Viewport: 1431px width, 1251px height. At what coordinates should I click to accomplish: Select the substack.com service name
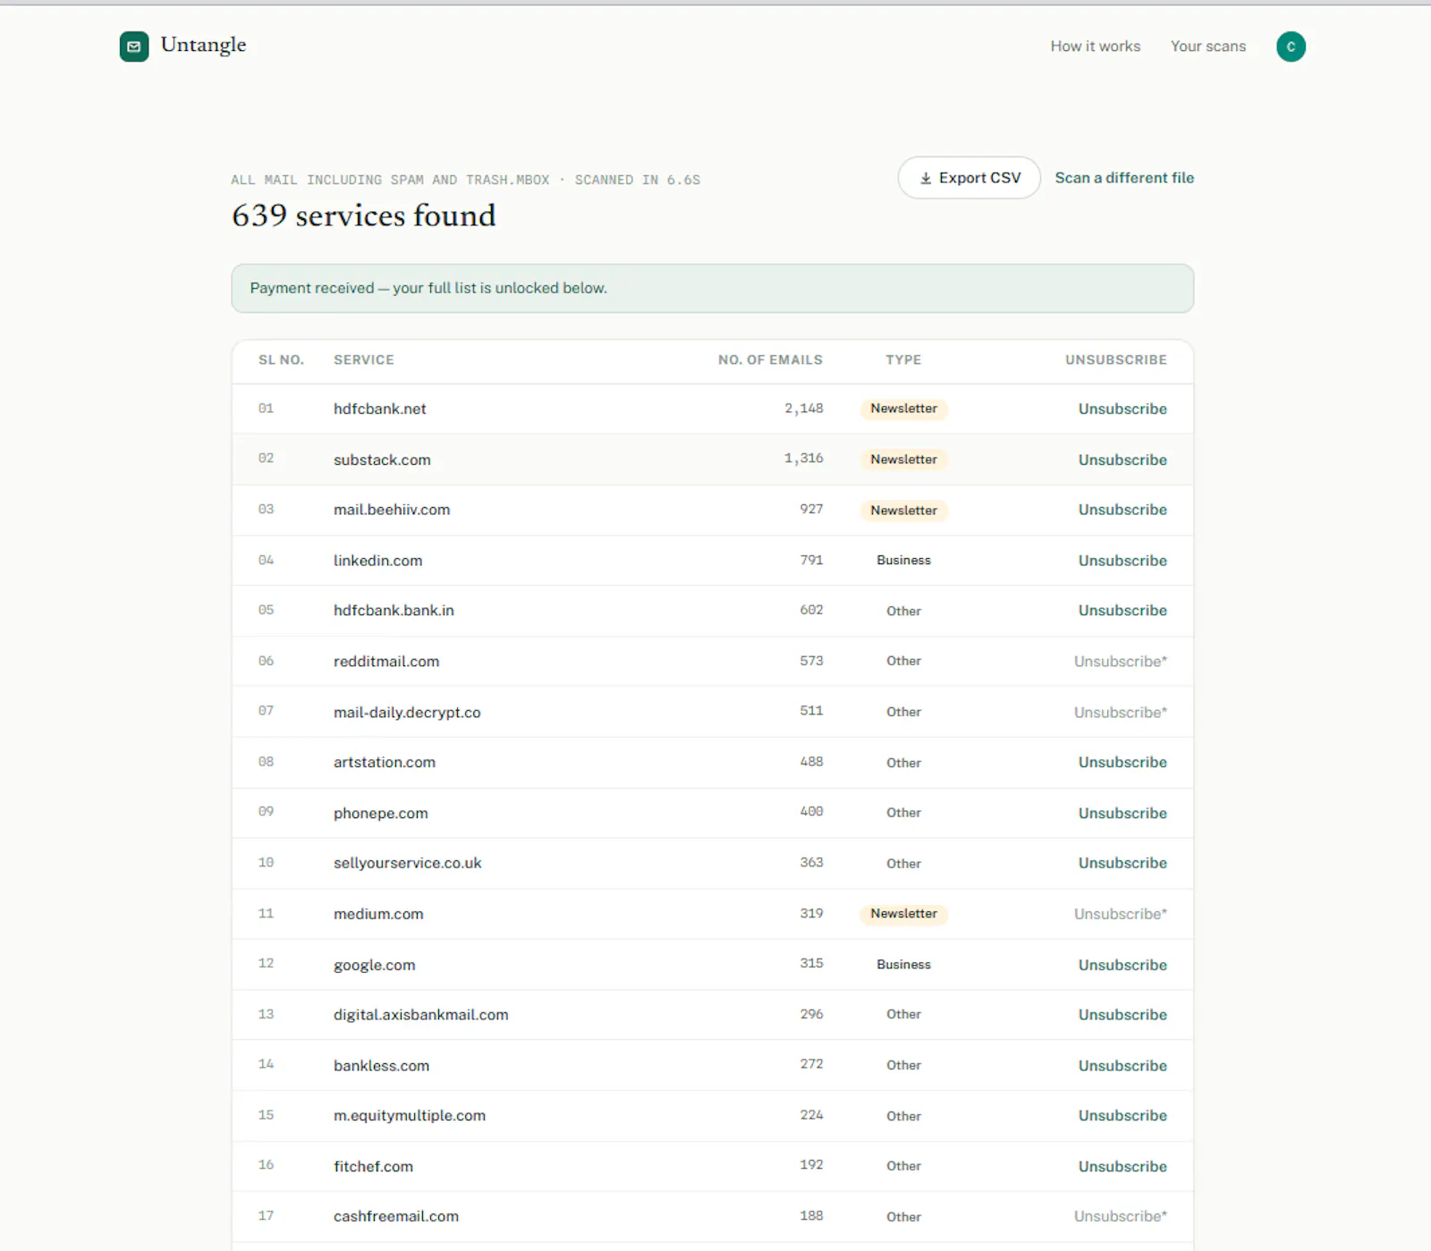(382, 460)
